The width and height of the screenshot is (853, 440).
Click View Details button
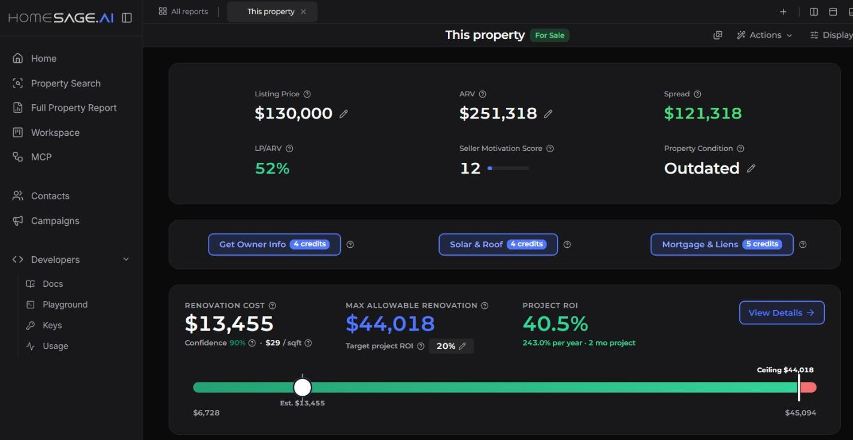click(x=782, y=312)
